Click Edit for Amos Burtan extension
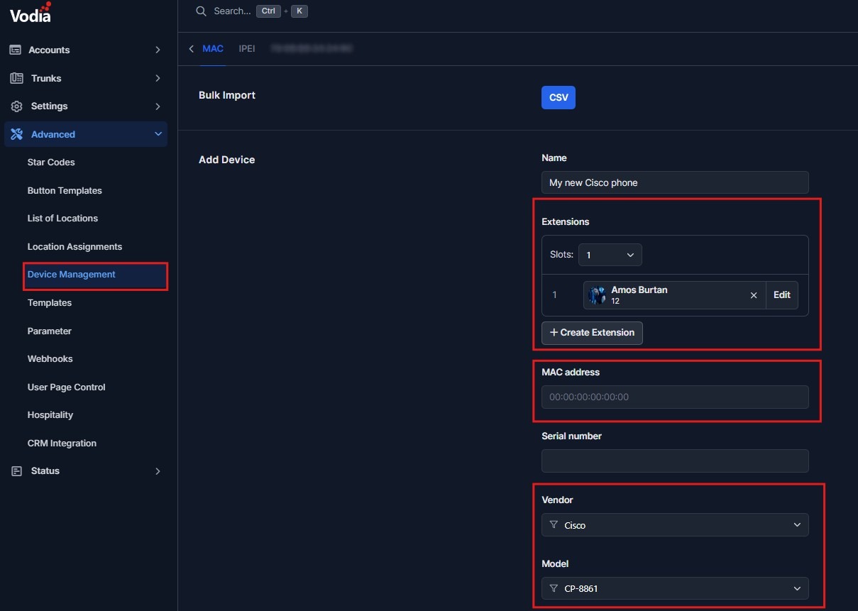The width and height of the screenshot is (858, 611). tap(782, 295)
